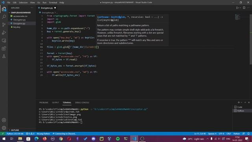Open the Edit menu
Viewport: 252px width, 142px height.
click(15, 3)
